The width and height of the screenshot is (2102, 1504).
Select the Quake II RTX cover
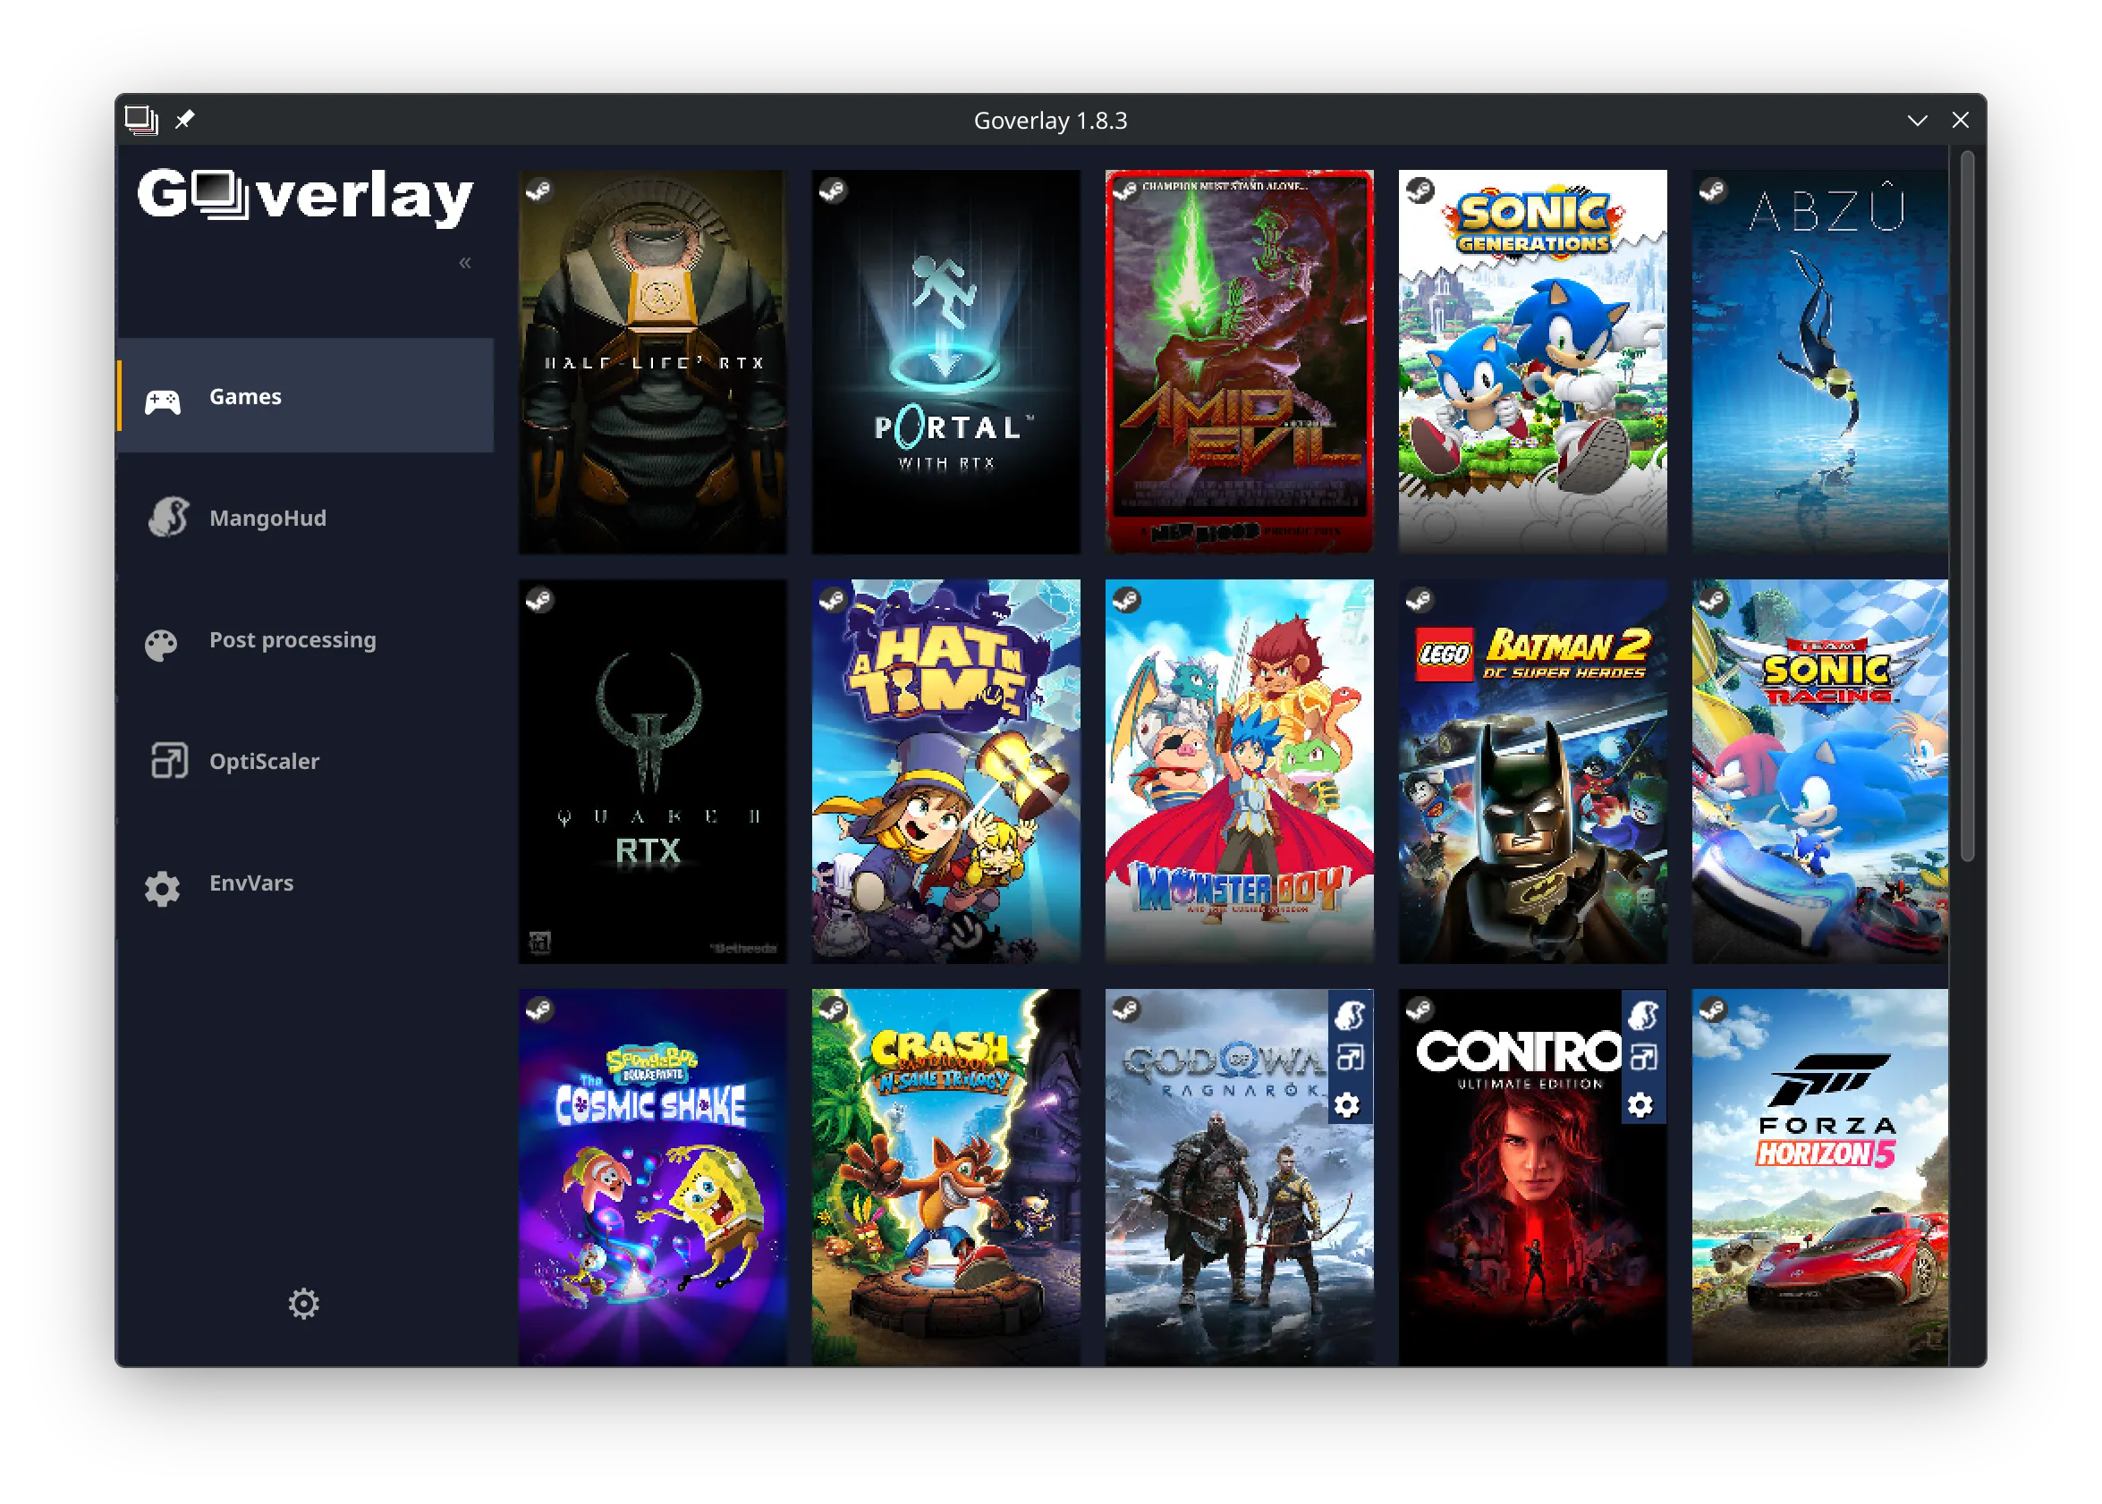click(x=653, y=773)
